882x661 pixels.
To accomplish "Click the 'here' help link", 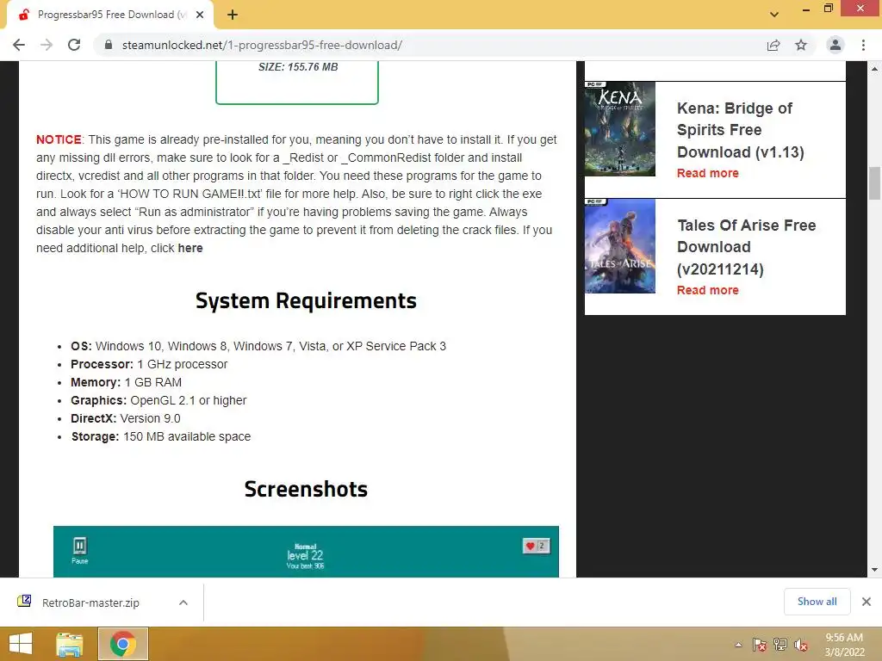I will tap(190, 248).
